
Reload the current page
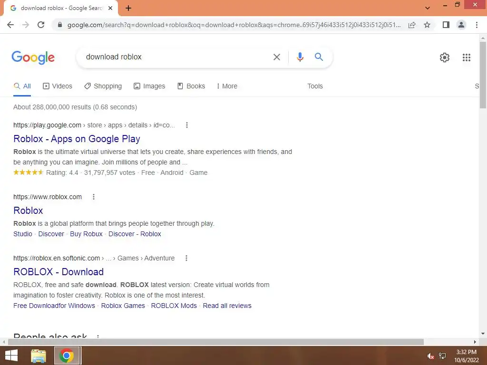[x=41, y=25]
